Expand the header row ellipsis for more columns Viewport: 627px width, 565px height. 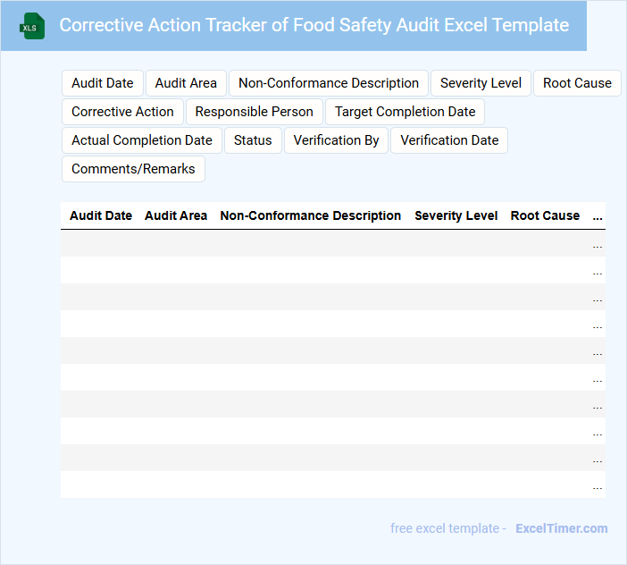[x=598, y=216]
